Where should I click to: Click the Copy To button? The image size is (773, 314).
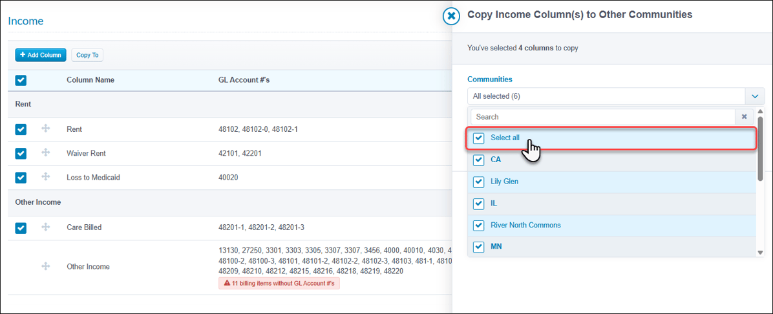[87, 55]
